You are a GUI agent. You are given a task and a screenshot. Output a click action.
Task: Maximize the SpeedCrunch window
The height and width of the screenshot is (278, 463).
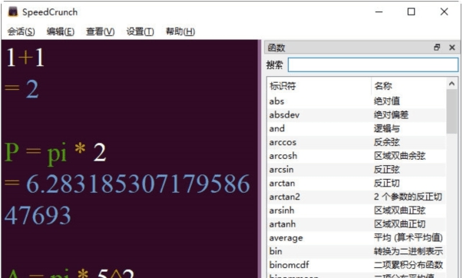(411, 12)
